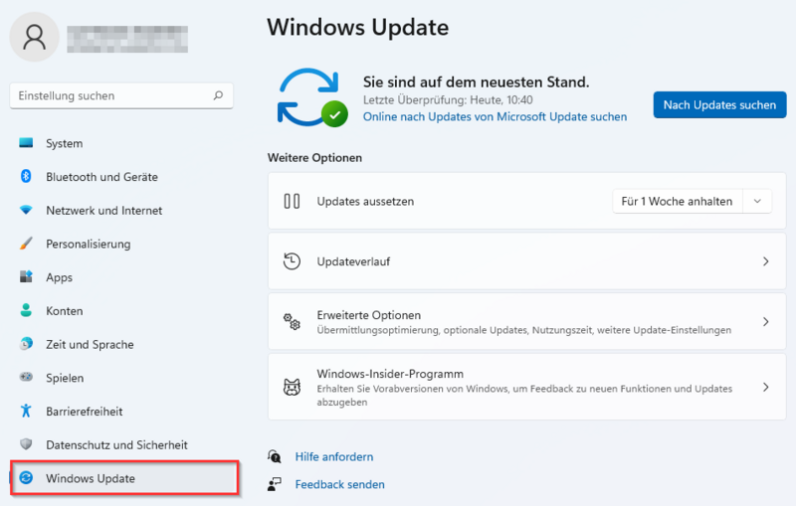The height and width of the screenshot is (506, 796).
Task: Open Updateverlauf via its chevron
Action: (766, 261)
